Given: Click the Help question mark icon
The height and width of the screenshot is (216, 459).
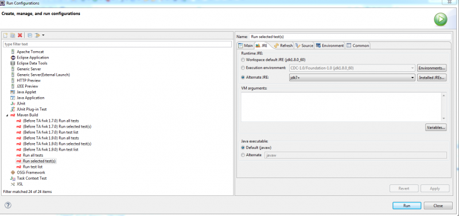Looking at the screenshot, I should point(8,205).
